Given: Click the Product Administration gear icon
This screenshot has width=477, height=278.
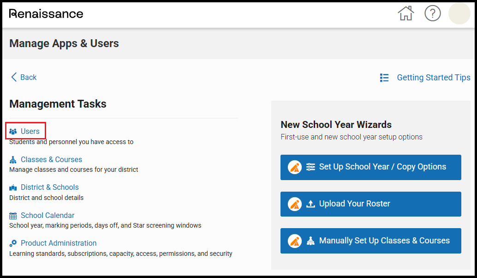Looking at the screenshot, I should point(13,243).
